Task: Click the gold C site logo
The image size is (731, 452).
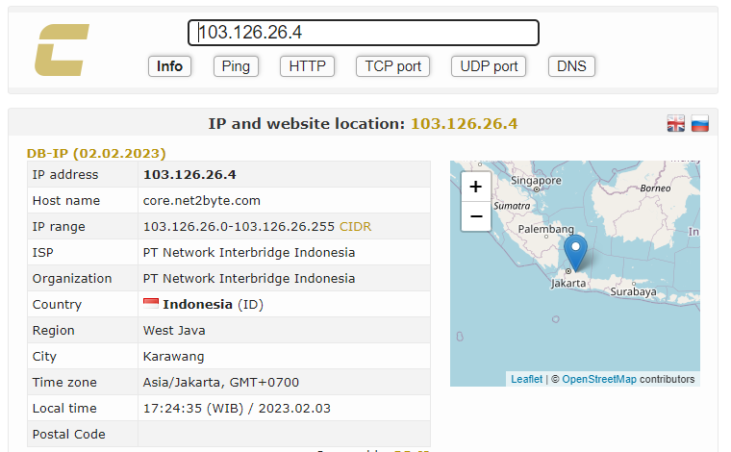Action: pyautogui.click(x=62, y=50)
